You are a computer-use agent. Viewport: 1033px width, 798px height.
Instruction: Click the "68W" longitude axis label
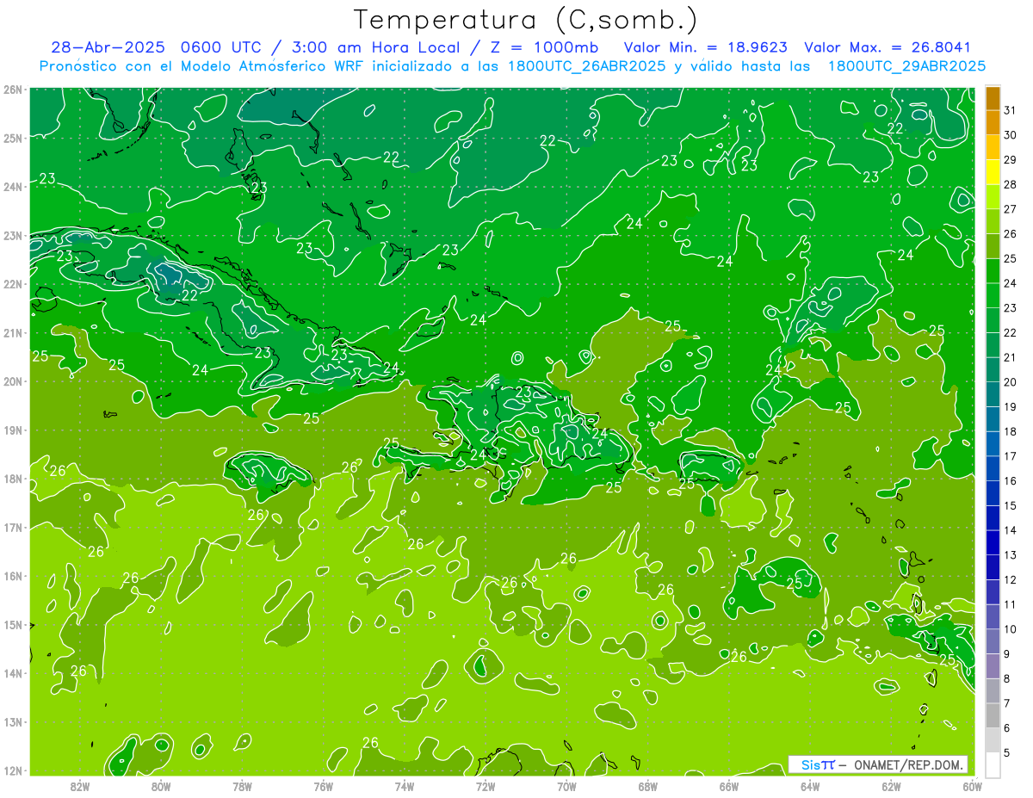point(647,786)
